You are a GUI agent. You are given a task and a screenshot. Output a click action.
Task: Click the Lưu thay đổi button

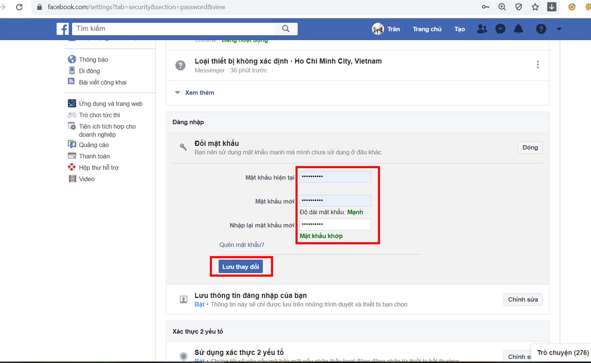coord(240,267)
